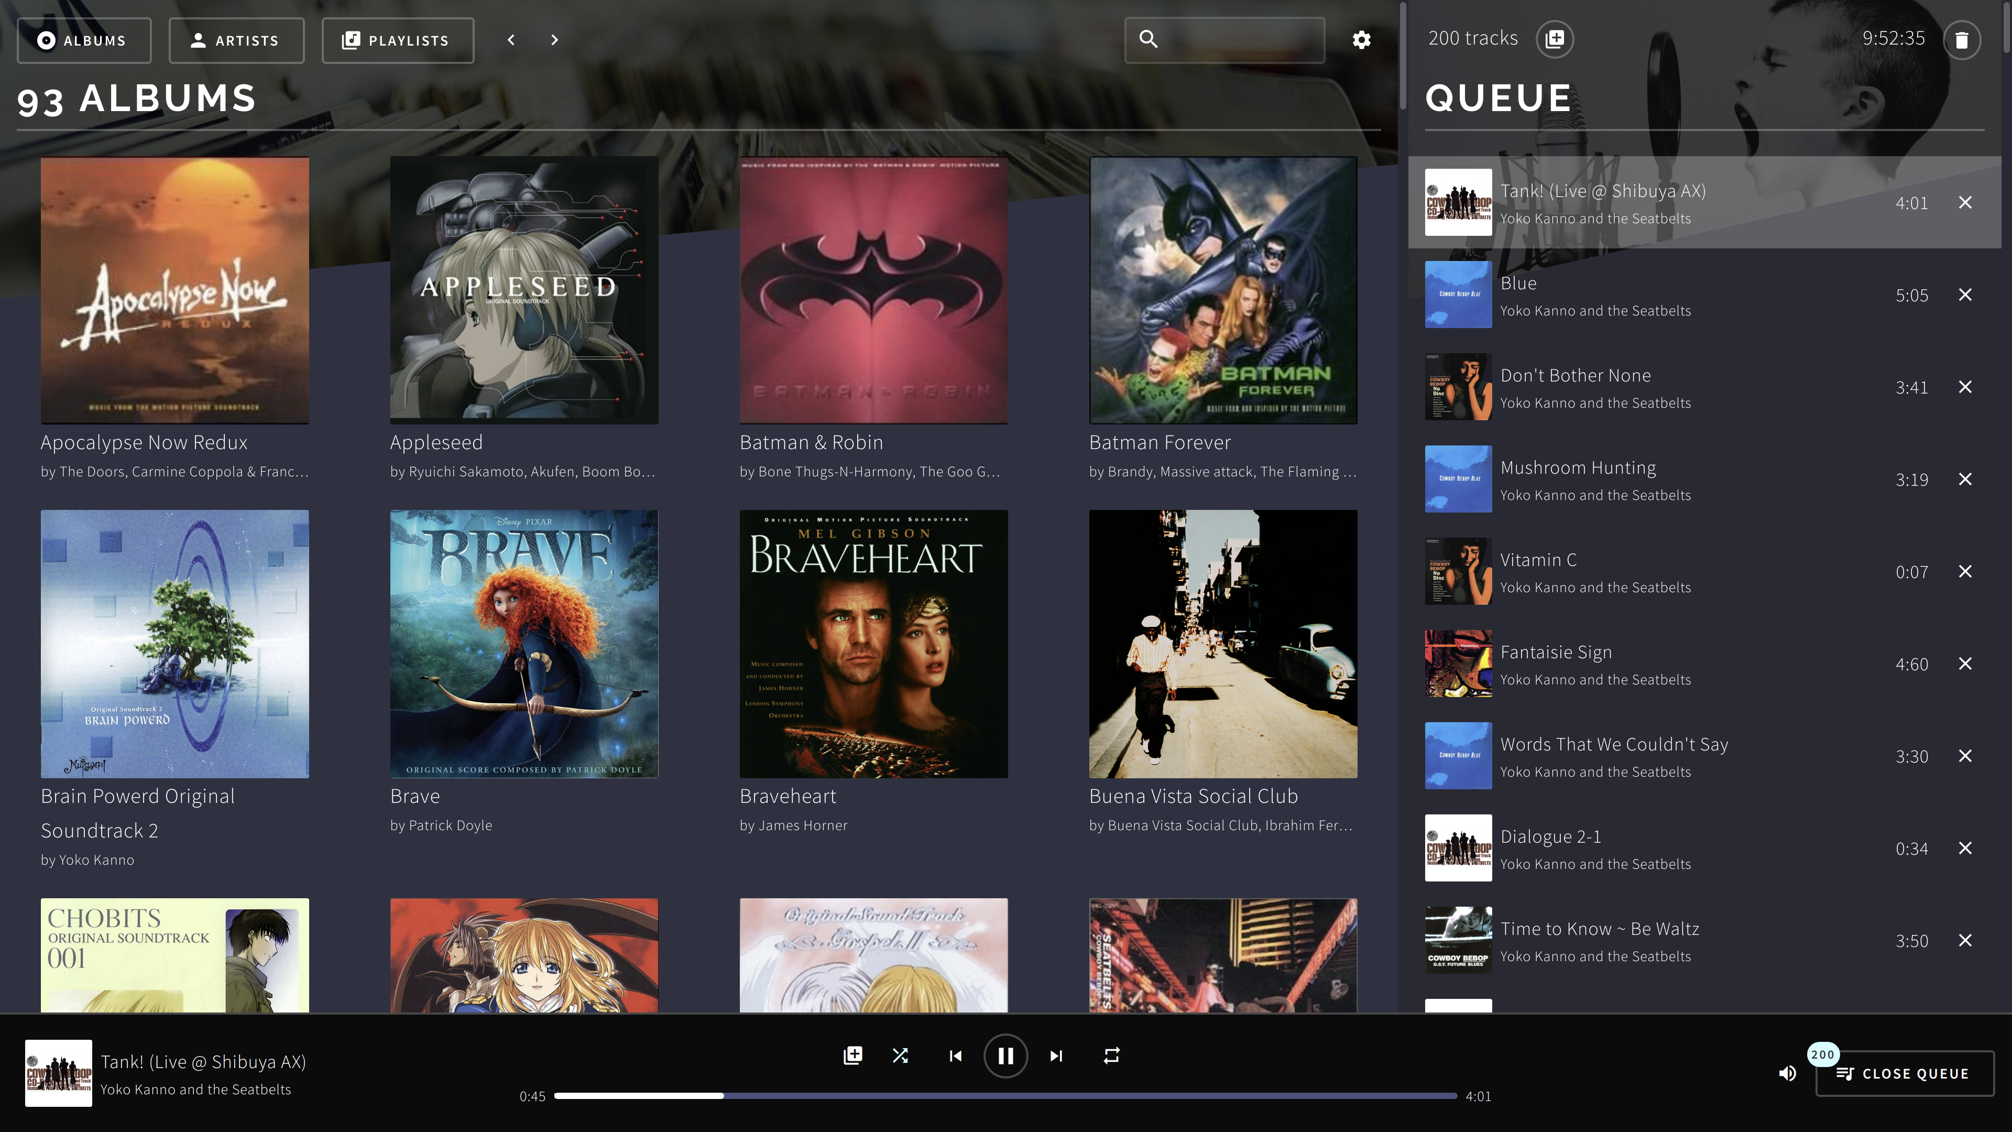The height and width of the screenshot is (1132, 2012).
Task: Enable shuffle playback
Action: 901,1055
